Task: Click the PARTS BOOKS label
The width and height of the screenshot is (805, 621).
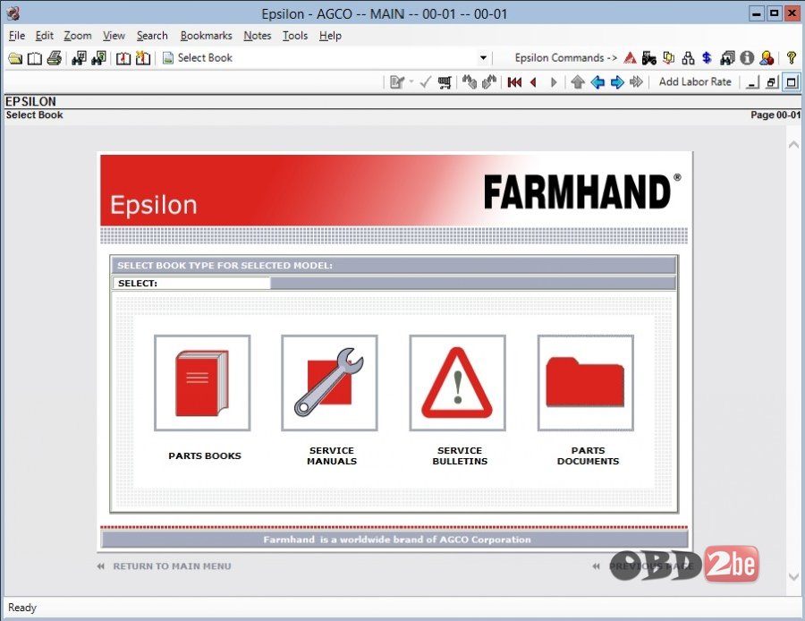Action: coord(204,455)
